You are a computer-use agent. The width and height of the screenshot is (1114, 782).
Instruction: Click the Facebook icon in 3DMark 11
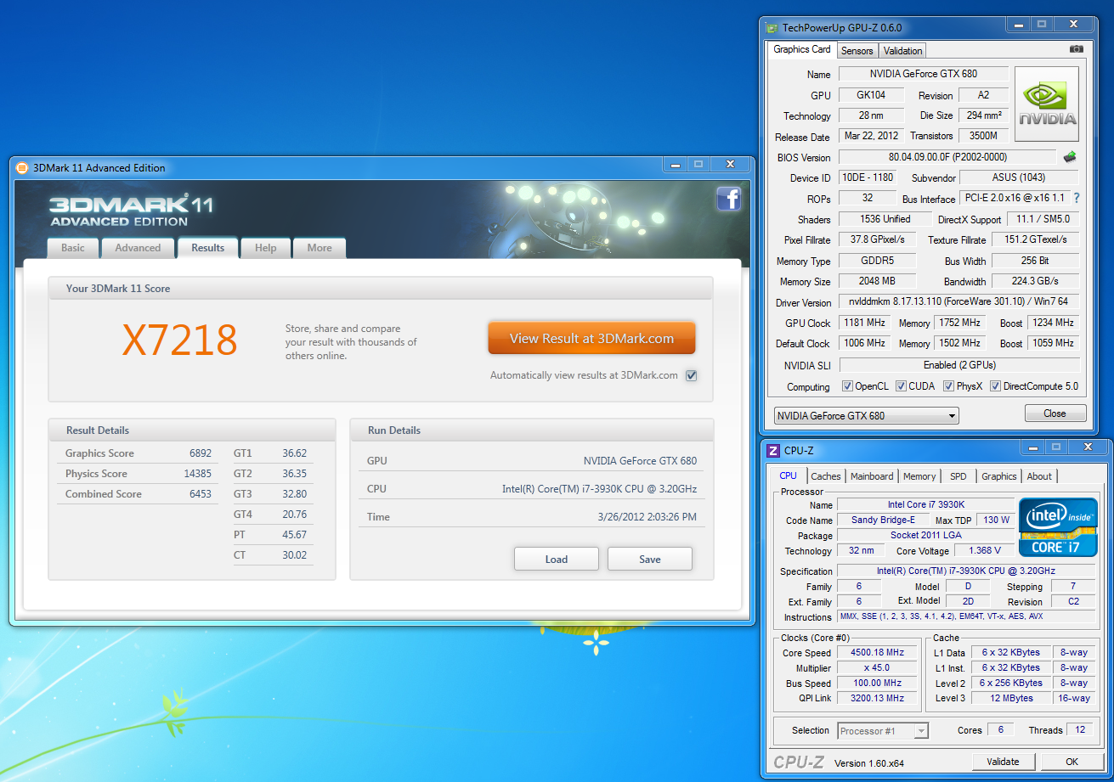pyautogui.click(x=728, y=199)
